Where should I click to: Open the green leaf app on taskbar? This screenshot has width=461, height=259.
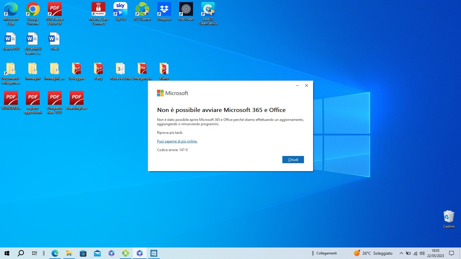pos(126,253)
